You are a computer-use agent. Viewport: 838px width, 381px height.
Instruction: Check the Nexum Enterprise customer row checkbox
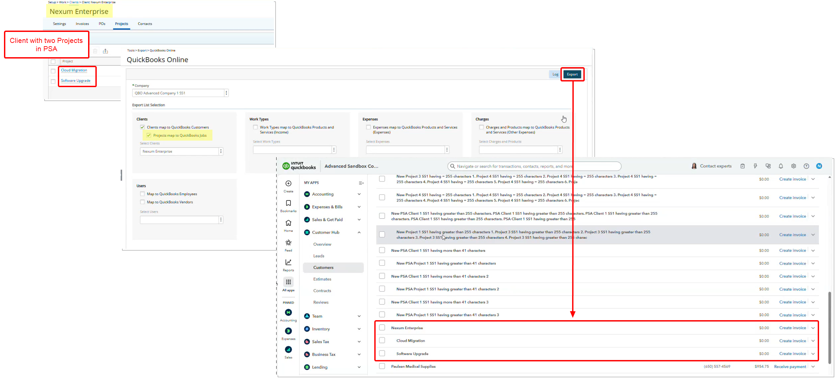click(382, 328)
